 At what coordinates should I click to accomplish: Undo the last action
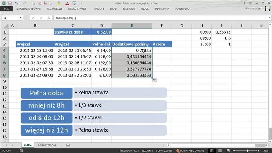(x=16, y=3)
